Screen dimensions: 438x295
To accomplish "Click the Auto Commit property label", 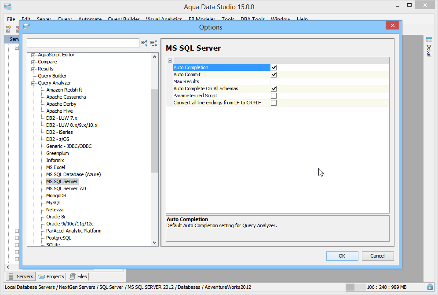I will (x=187, y=74).
